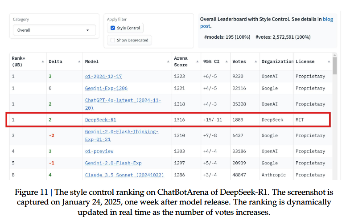This screenshot has width=346, height=221.
Task: Open the Category dropdown
Action: click(54, 30)
